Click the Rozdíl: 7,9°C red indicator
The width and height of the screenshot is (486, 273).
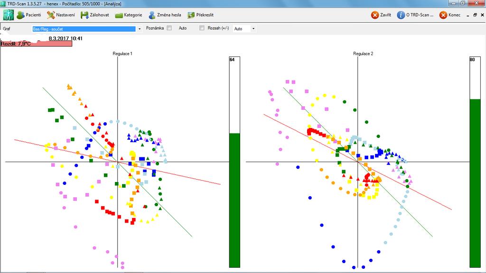click(36, 44)
